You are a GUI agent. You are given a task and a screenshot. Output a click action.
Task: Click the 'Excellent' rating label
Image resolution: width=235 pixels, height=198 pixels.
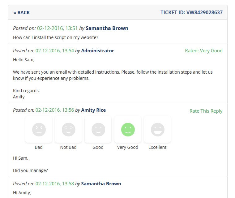click(157, 147)
